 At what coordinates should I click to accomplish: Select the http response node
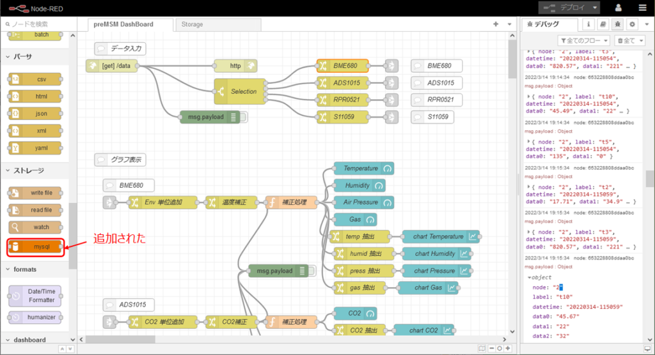[235, 66]
